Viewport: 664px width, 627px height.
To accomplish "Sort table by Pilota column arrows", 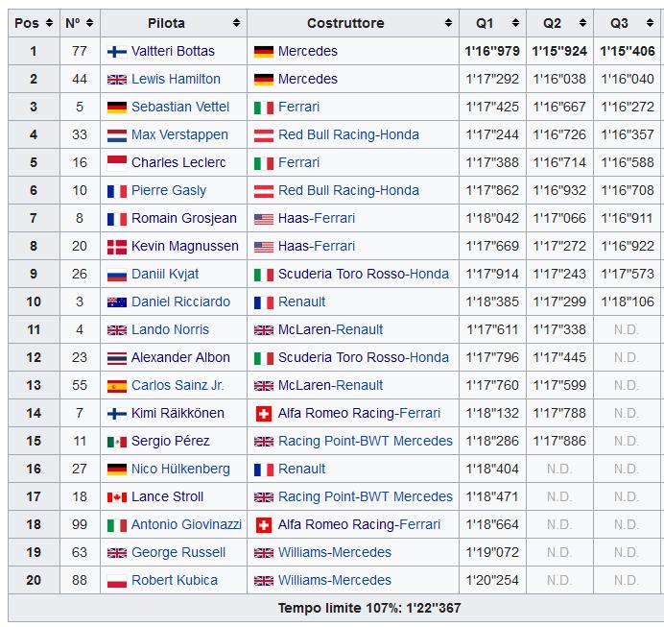I will [x=236, y=23].
